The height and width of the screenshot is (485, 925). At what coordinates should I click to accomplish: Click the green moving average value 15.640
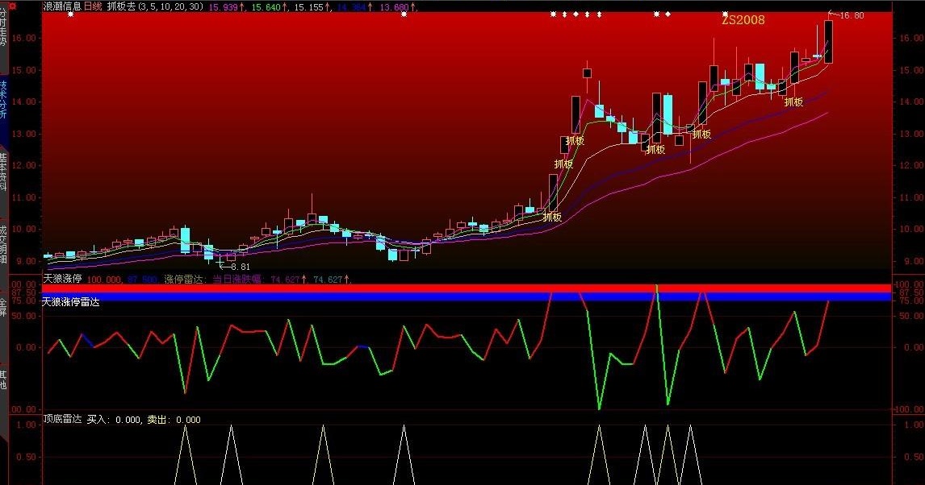pos(266,7)
